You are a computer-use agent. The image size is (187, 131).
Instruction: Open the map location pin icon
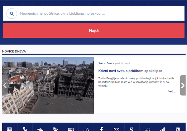pos(25,129)
